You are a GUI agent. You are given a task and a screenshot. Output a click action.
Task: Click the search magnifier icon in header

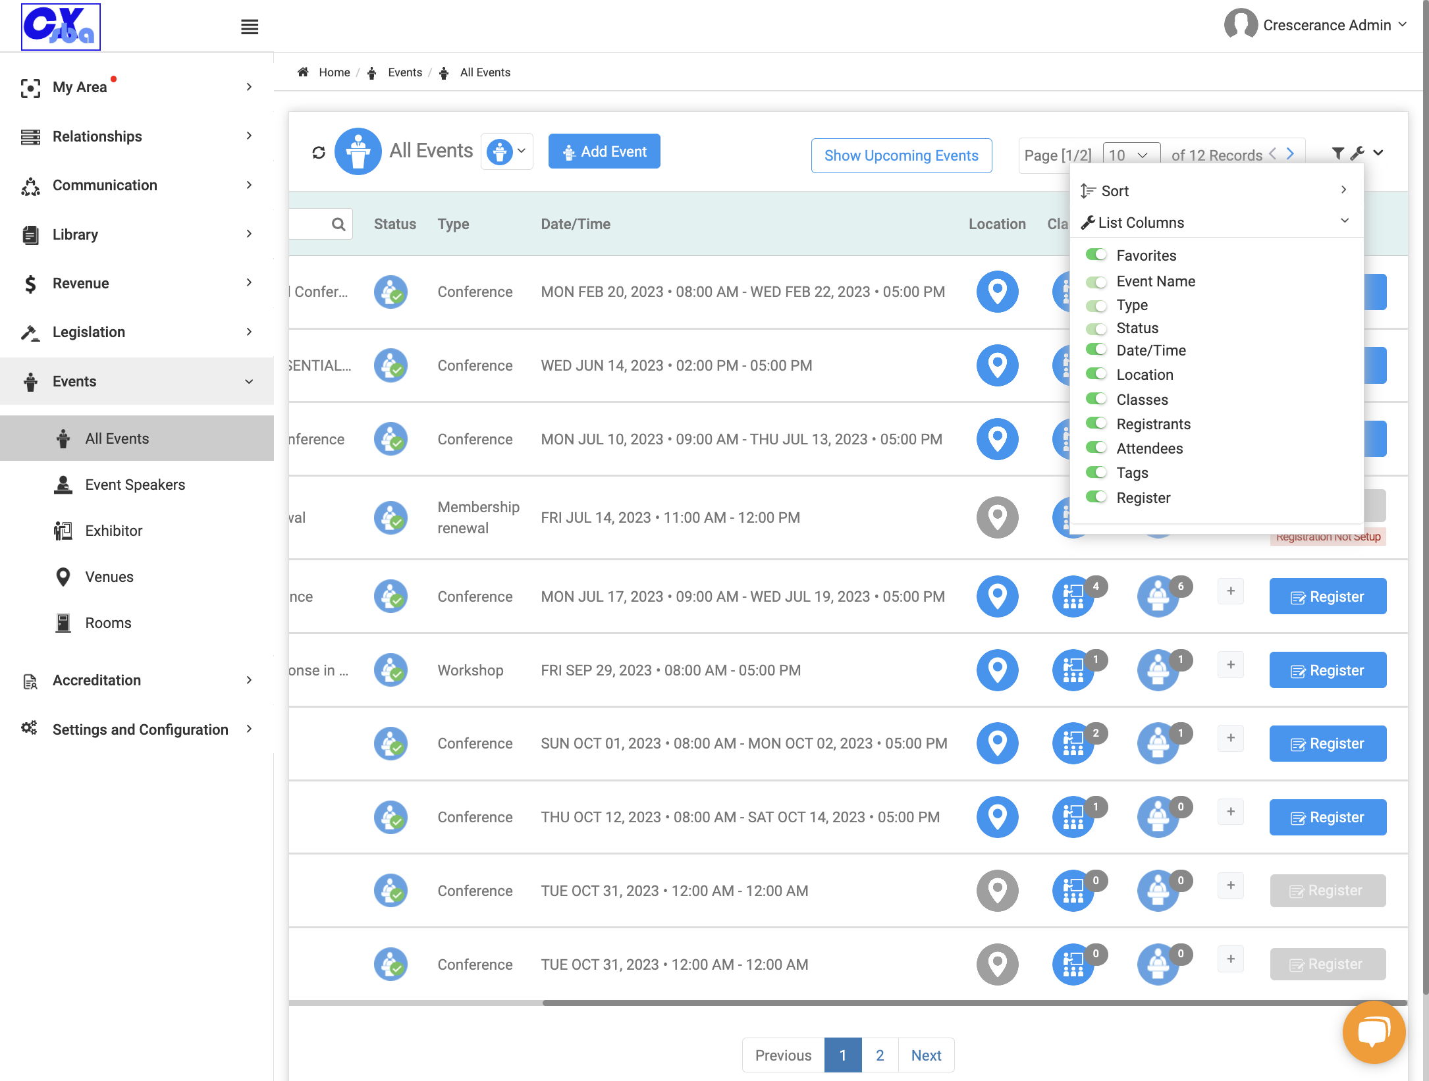(x=338, y=224)
